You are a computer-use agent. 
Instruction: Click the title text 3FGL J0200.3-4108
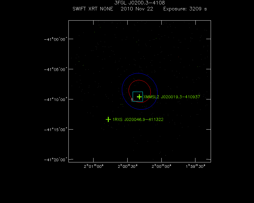tap(140, 3)
